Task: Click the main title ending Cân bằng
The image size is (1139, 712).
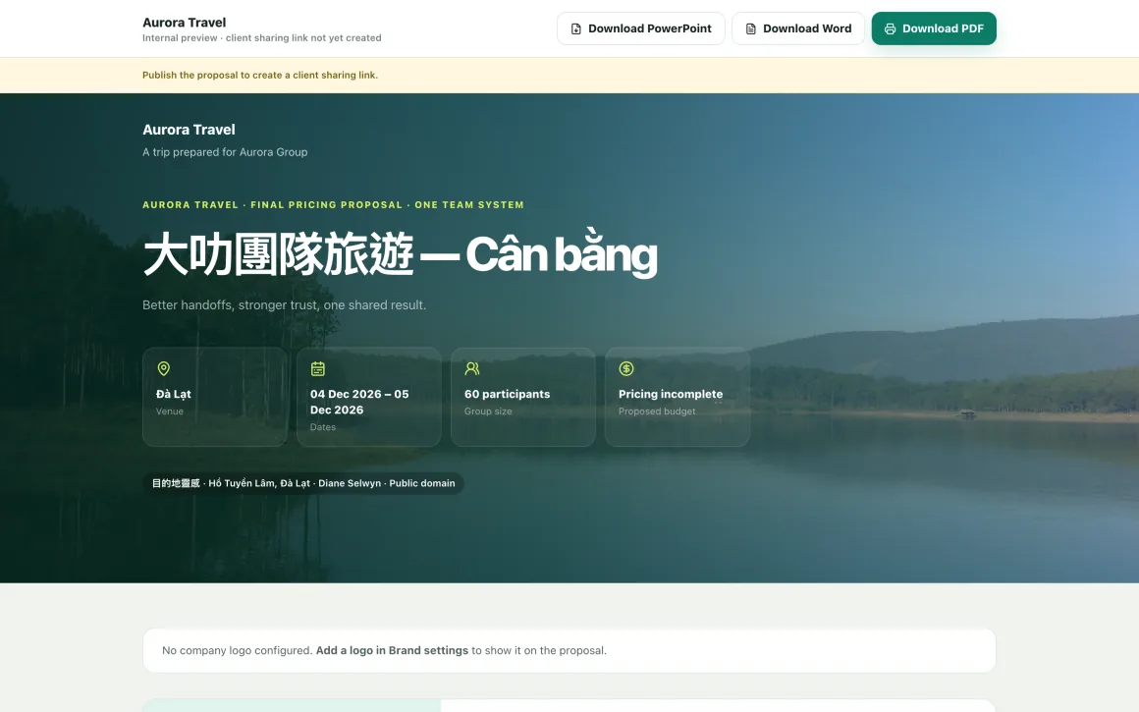Action: 400,254
